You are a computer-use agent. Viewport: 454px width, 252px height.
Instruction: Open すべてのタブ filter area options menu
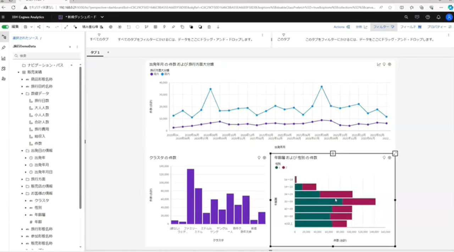262,35
